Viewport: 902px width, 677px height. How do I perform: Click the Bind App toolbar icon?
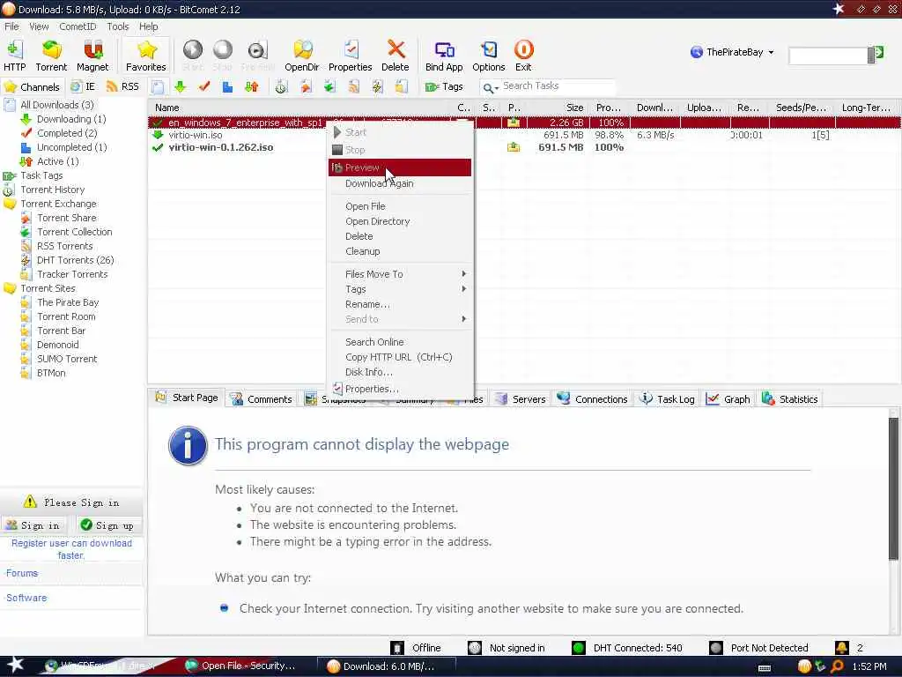(x=444, y=56)
